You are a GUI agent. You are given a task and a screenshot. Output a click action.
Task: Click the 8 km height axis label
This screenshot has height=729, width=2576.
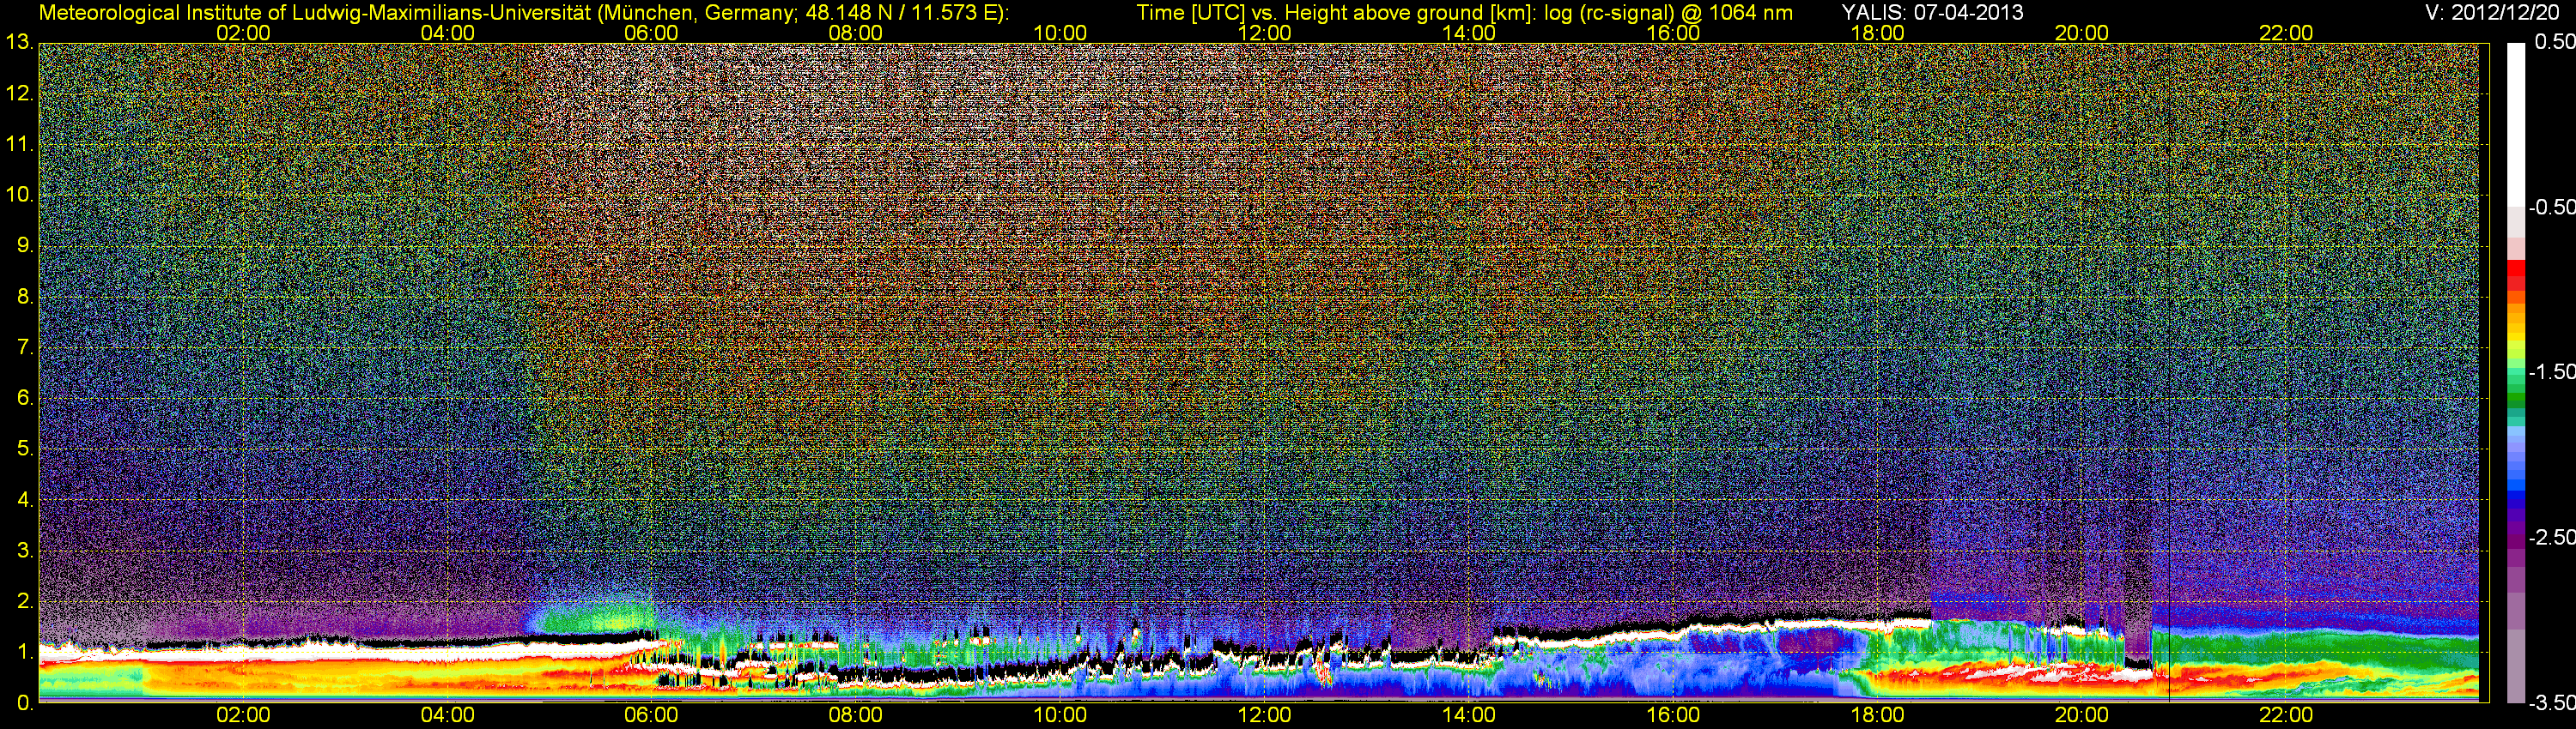(24, 297)
